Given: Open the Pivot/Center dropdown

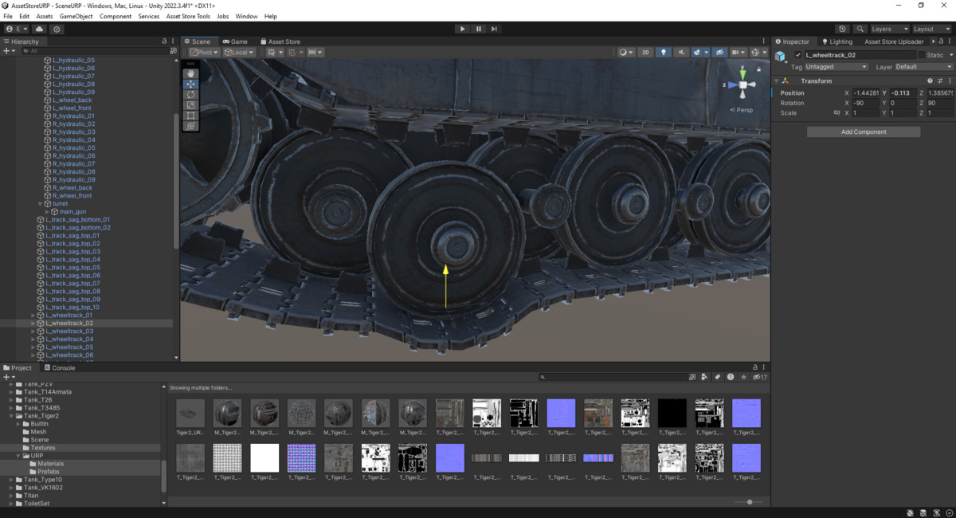Looking at the screenshot, I should (202, 52).
